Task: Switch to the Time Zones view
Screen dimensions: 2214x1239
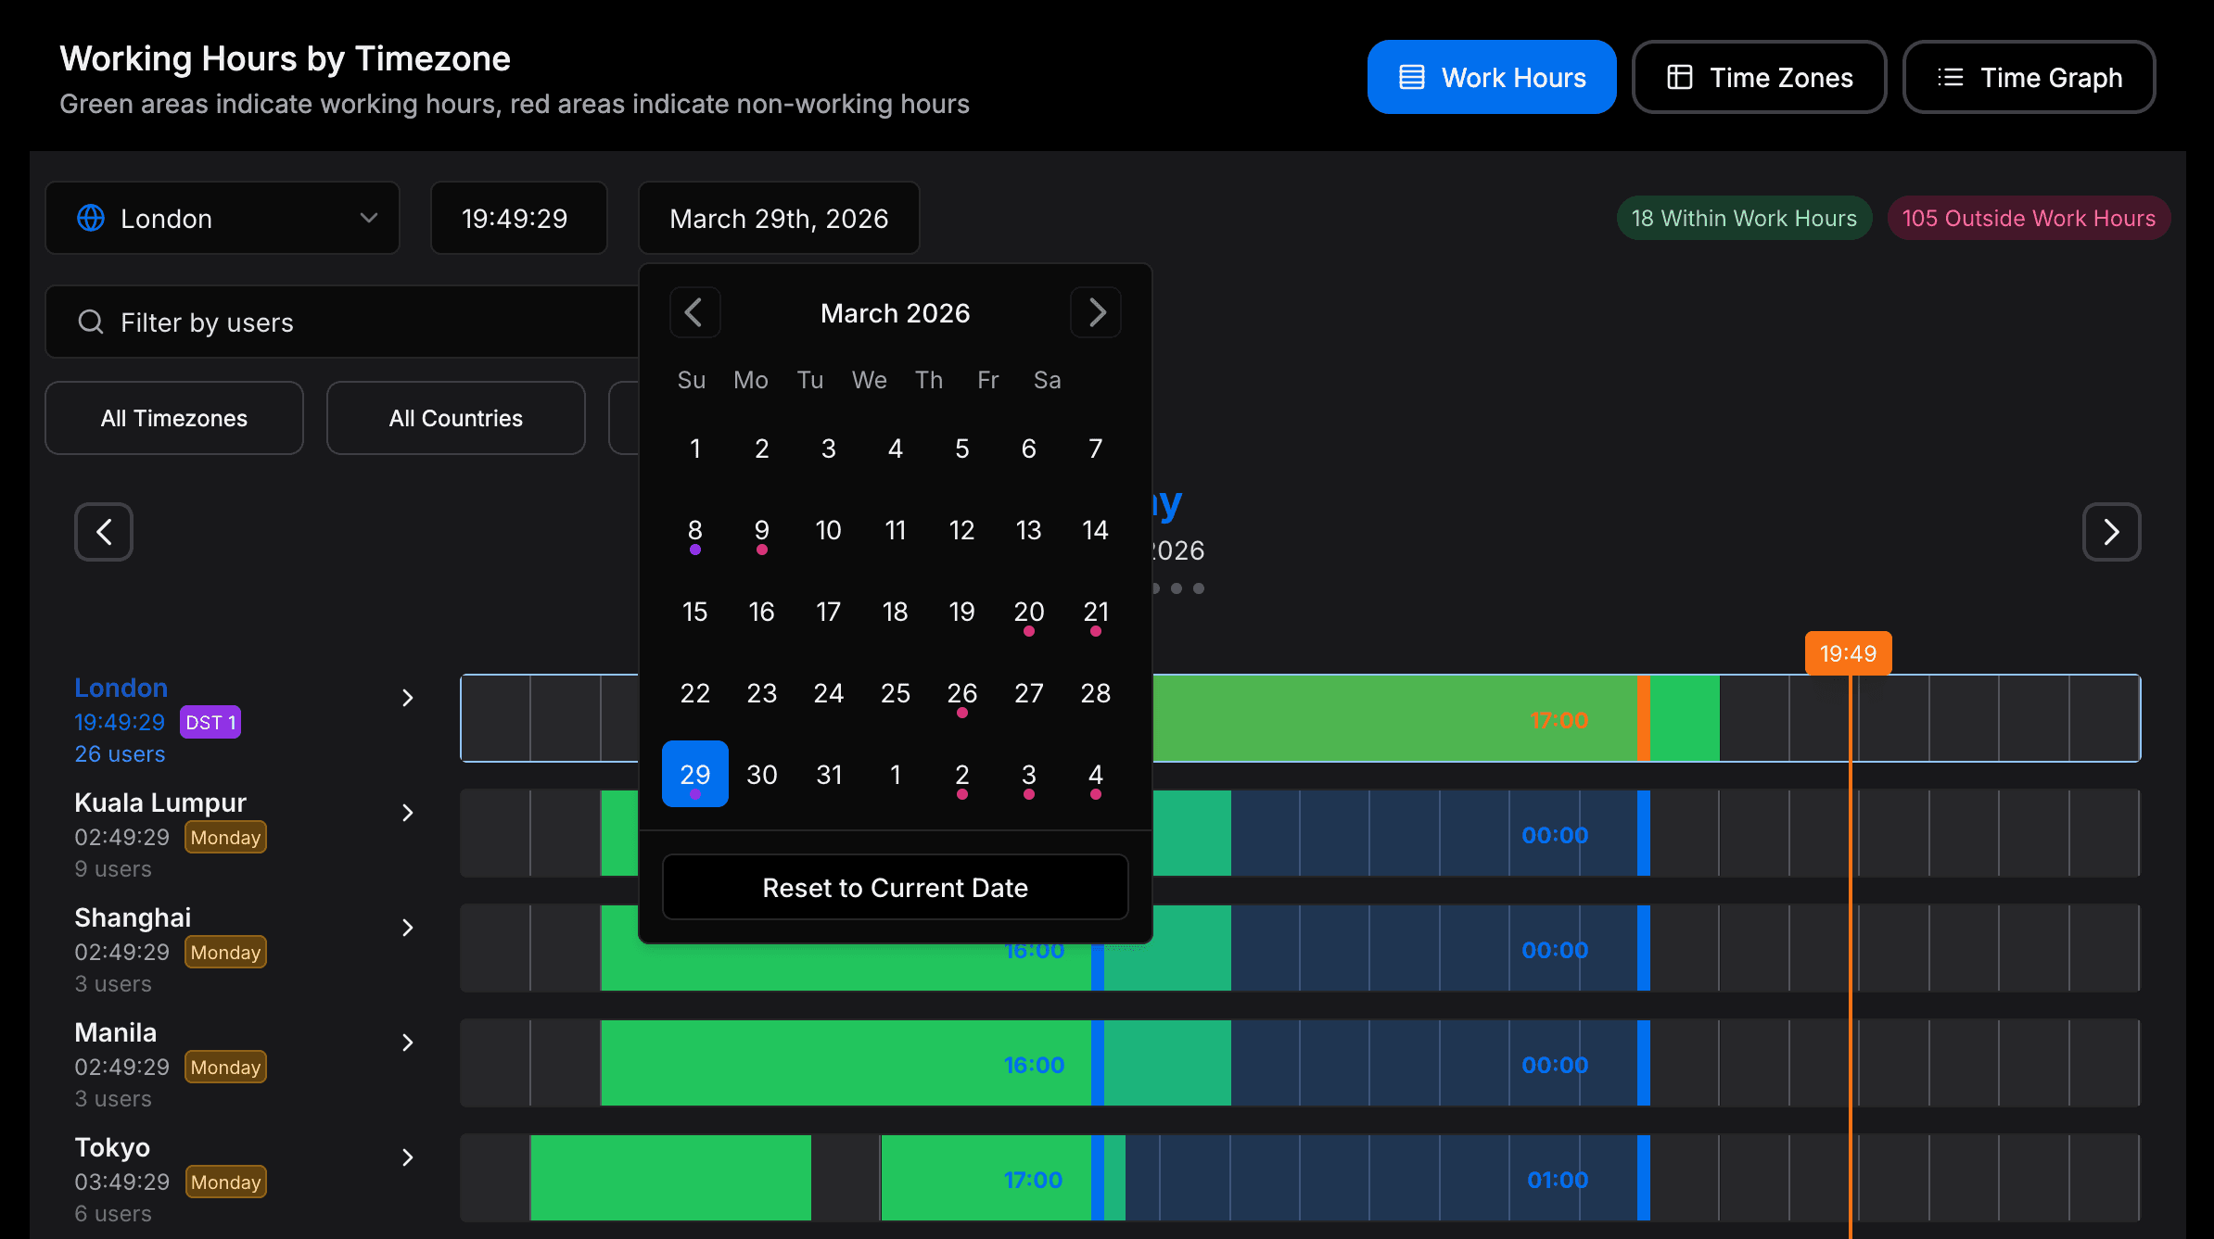Action: click(x=1759, y=77)
